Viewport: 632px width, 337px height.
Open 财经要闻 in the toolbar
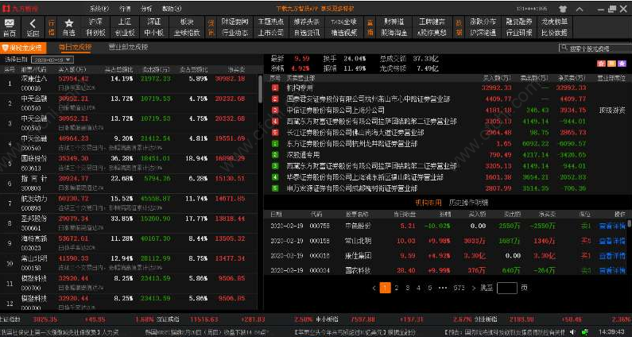pos(235,21)
